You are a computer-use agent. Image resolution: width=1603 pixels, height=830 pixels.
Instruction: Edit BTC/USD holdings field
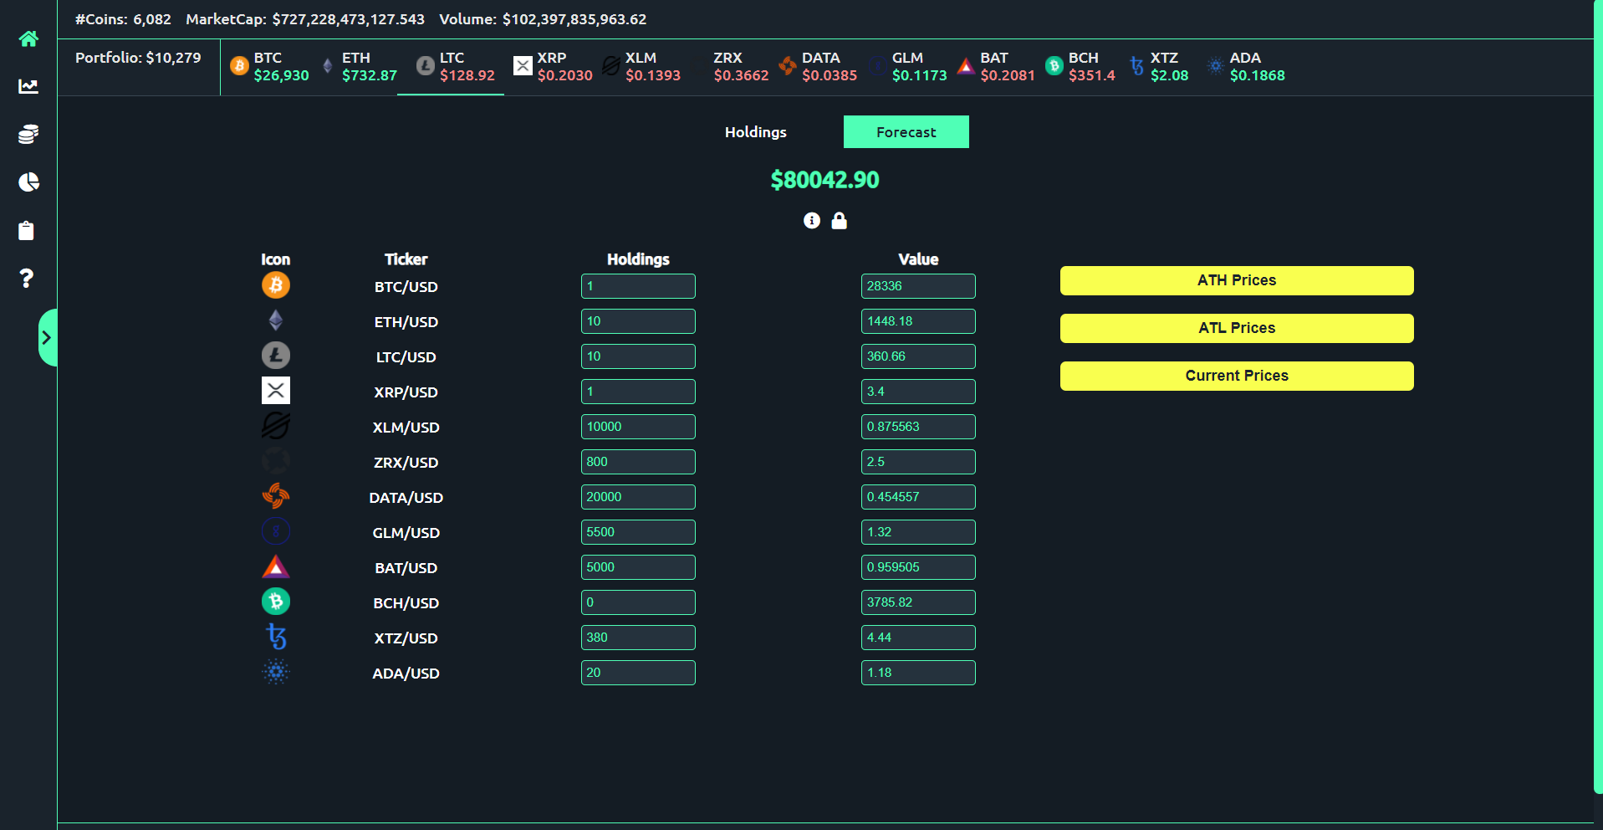tap(638, 286)
